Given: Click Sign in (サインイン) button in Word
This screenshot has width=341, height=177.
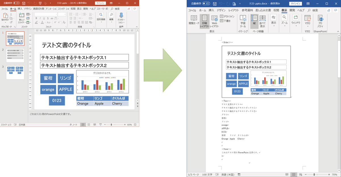Looking at the screenshot, I should pyautogui.click(x=296, y=4).
